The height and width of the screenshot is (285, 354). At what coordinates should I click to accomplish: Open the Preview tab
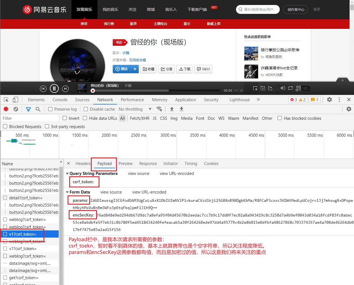[125, 164]
